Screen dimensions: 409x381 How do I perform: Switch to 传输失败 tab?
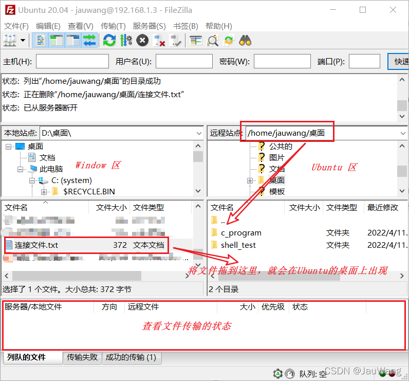tap(82, 357)
